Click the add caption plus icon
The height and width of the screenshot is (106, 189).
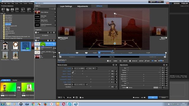tap(36, 33)
